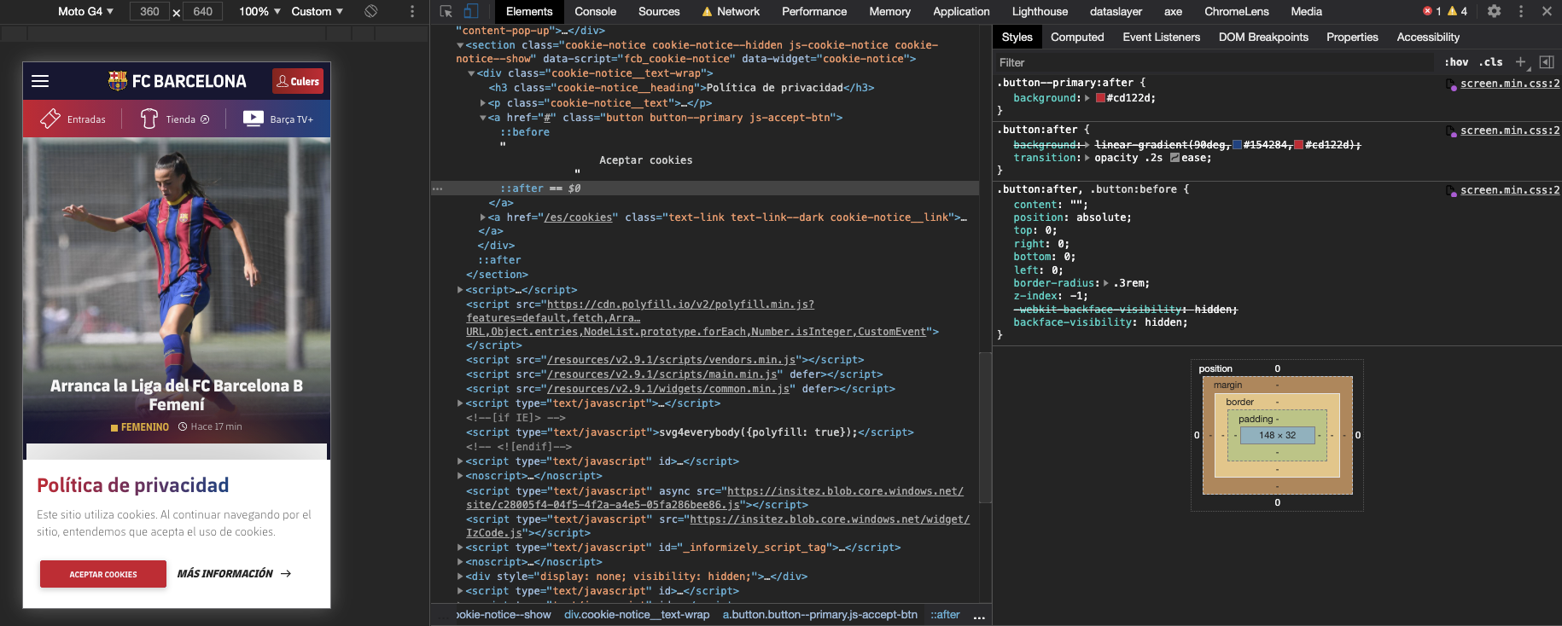Switch to the Console tab
1562x626 pixels.
[595, 11]
